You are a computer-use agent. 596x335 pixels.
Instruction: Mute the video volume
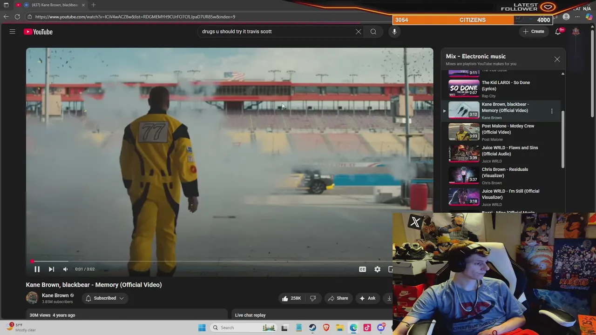click(x=65, y=269)
